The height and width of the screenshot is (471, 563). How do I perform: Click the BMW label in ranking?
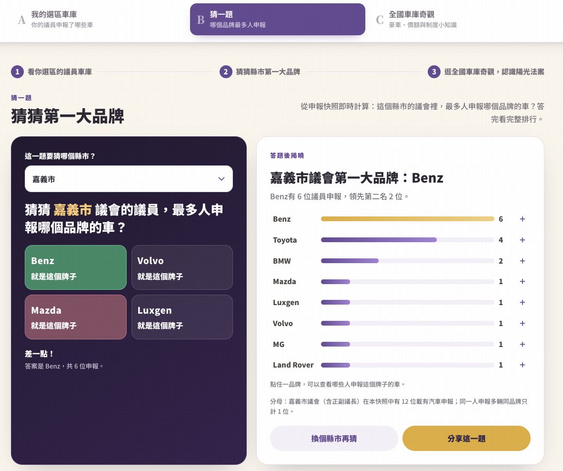282,261
